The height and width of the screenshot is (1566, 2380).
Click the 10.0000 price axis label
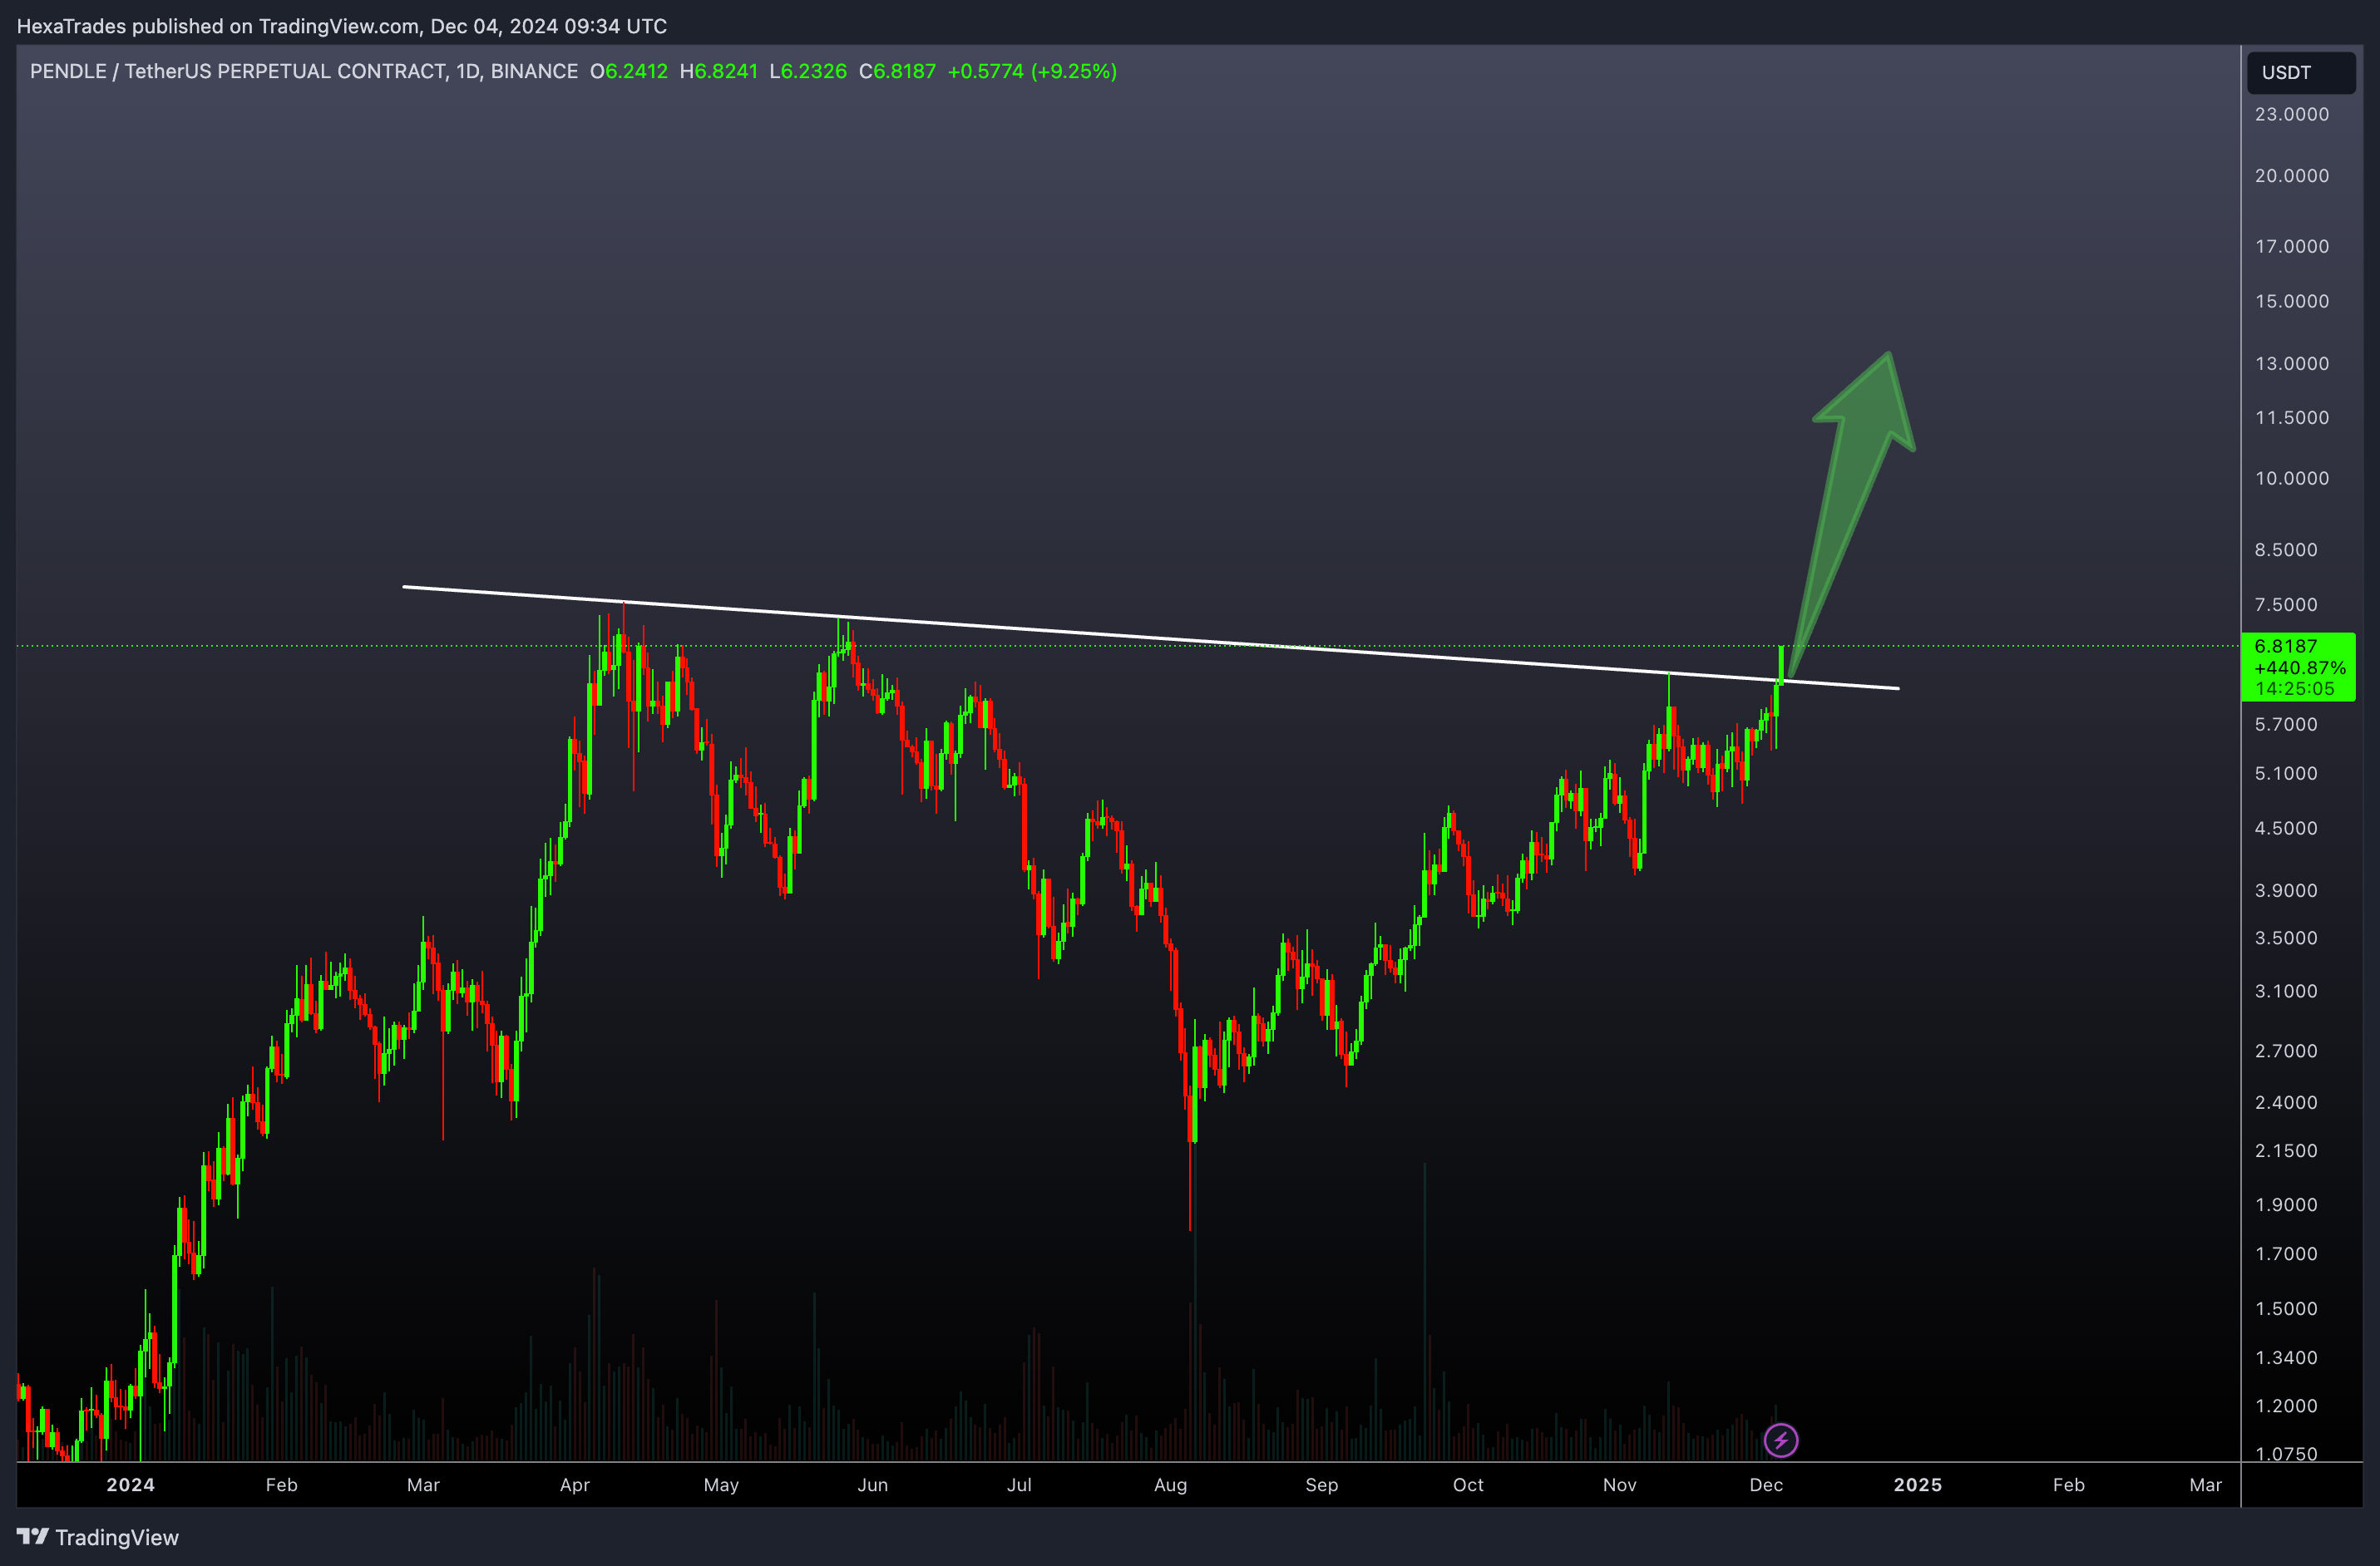(2291, 478)
